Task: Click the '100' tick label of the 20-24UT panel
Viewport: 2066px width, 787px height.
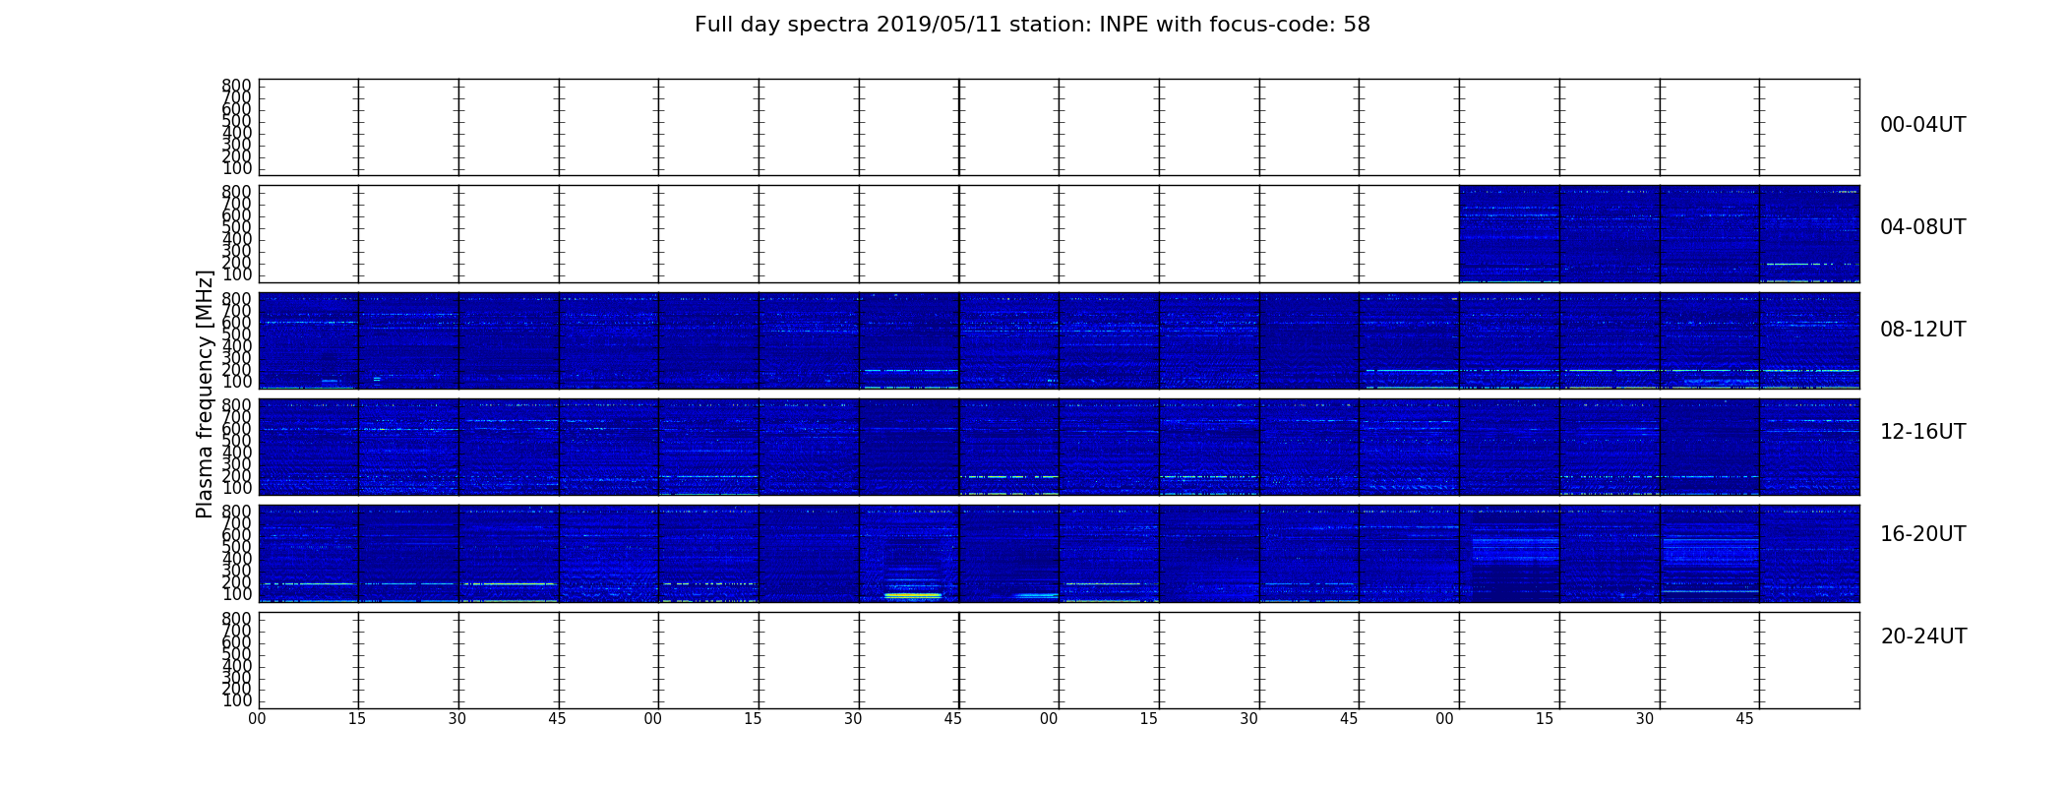Action: pyautogui.click(x=237, y=700)
